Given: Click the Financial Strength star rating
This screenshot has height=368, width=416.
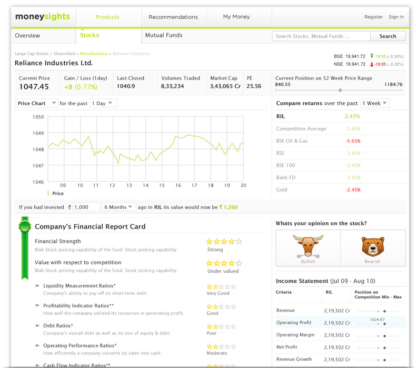Looking at the screenshot, I should click(224, 242).
